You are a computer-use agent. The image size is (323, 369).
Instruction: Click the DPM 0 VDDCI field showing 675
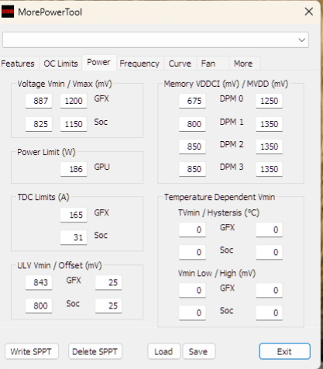click(192, 101)
